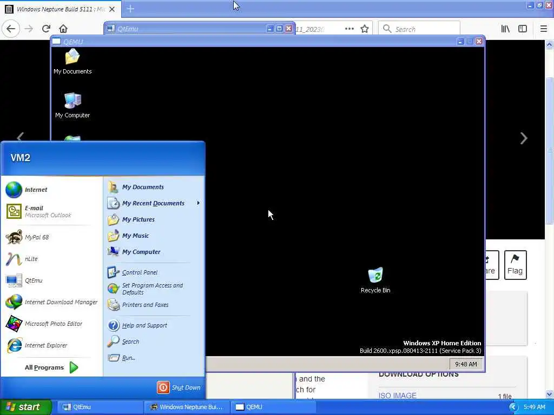554x415 pixels.
Task: Expand All Programs green arrow
Action: [x=74, y=367]
